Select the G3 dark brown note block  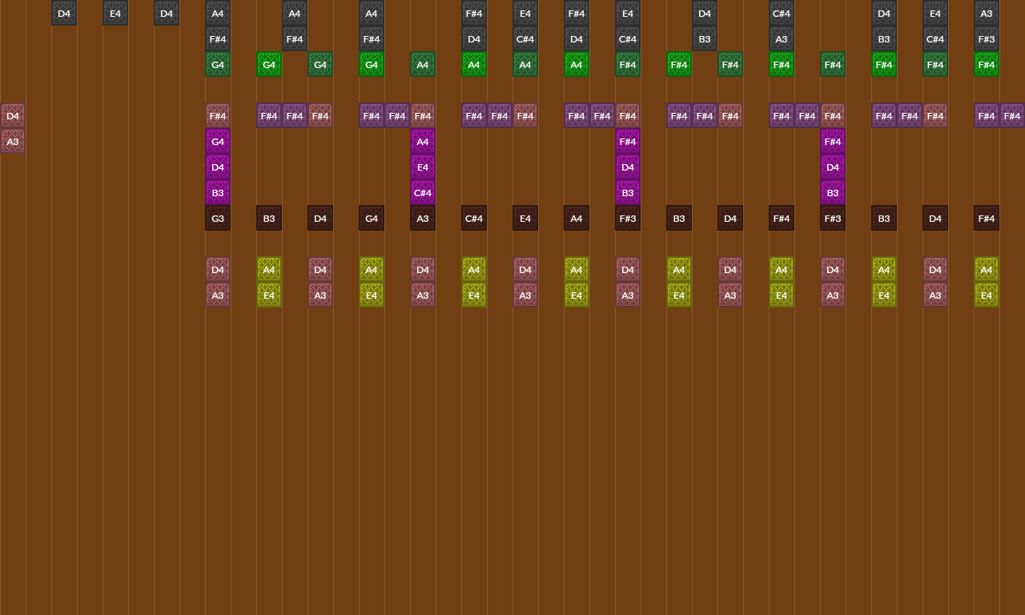(218, 219)
